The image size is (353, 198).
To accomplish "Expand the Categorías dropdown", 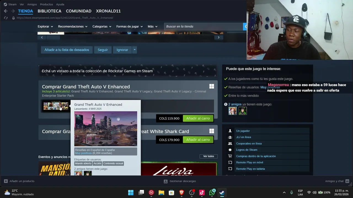I will click(102, 26).
